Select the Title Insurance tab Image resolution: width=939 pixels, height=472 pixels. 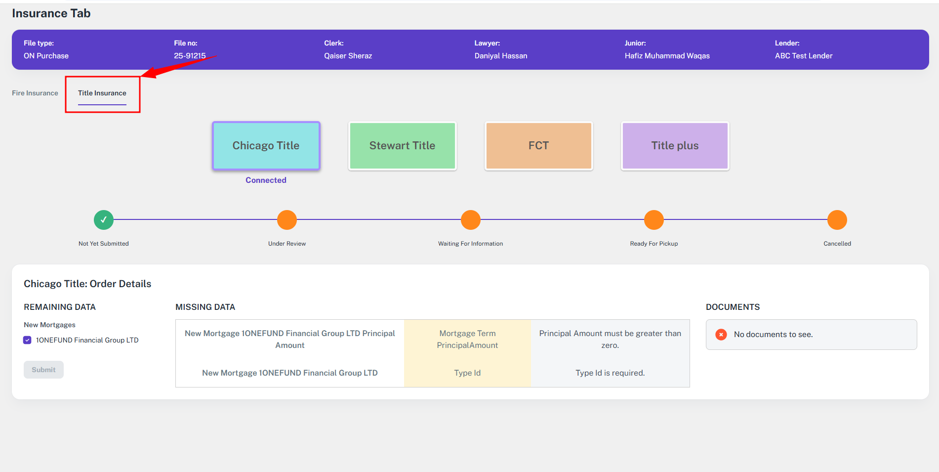point(102,93)
